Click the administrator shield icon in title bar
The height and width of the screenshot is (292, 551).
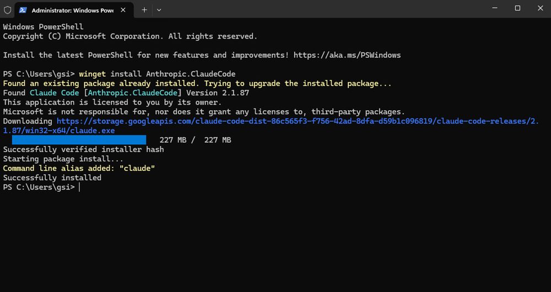click(7, 10)
